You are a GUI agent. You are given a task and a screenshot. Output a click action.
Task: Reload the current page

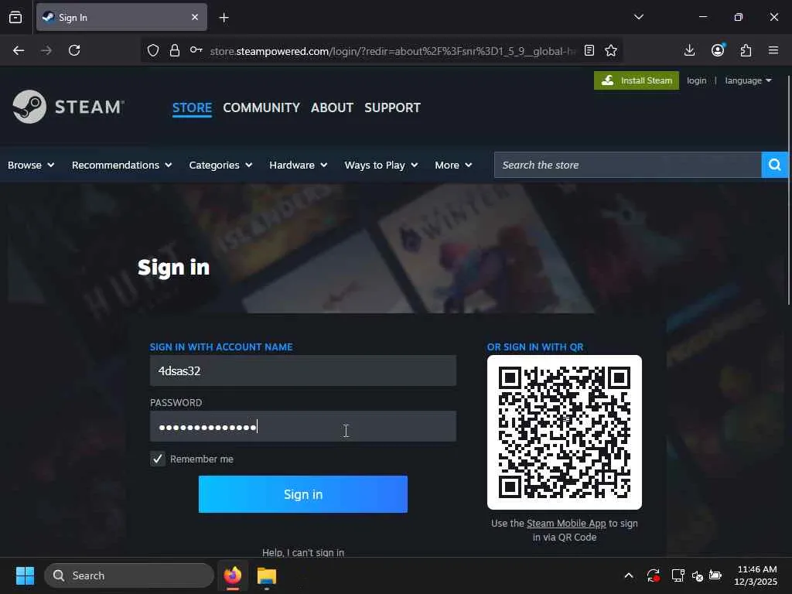pyautogui.click(x=74, y=50)
